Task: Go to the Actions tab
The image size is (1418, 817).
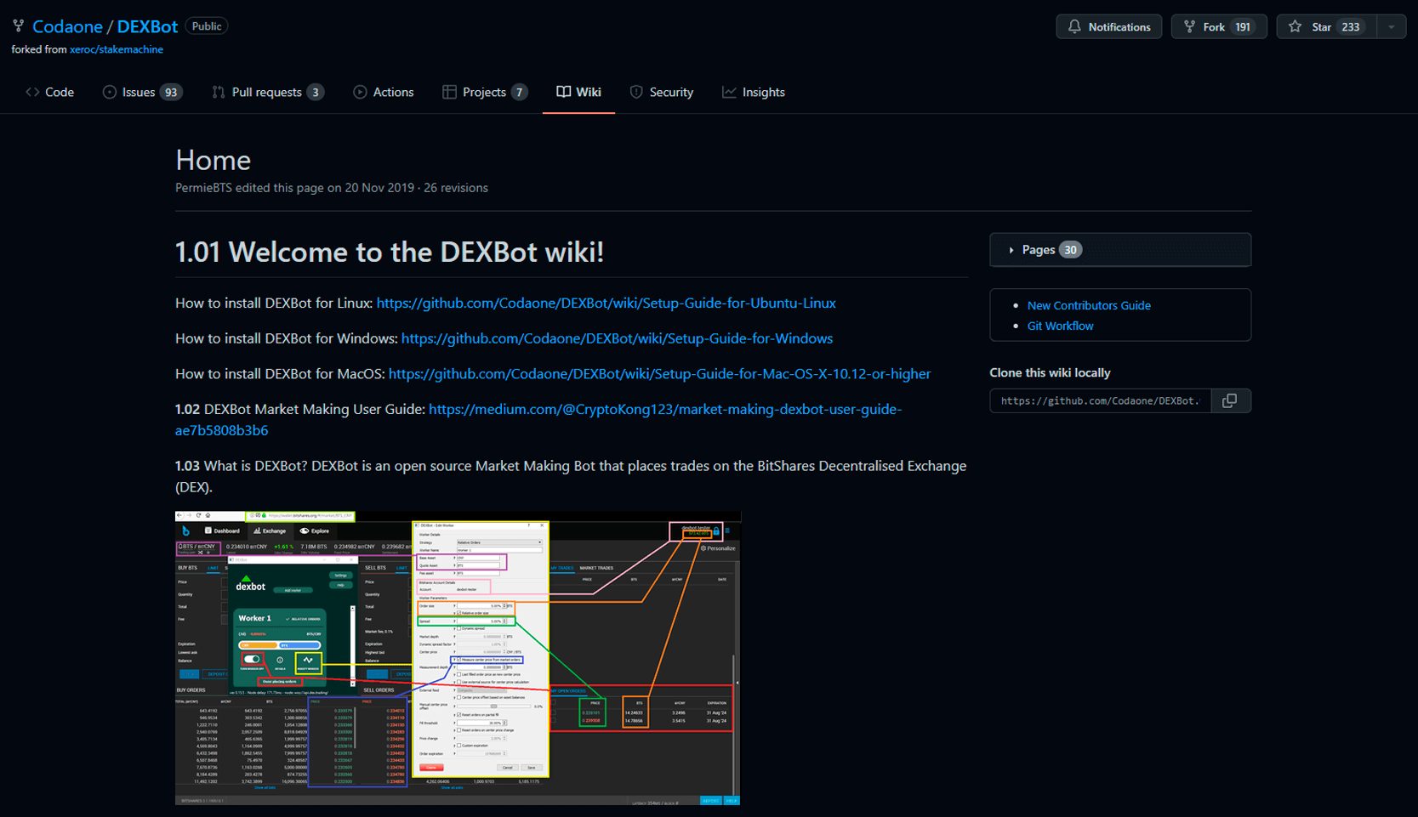Action: 384,92
